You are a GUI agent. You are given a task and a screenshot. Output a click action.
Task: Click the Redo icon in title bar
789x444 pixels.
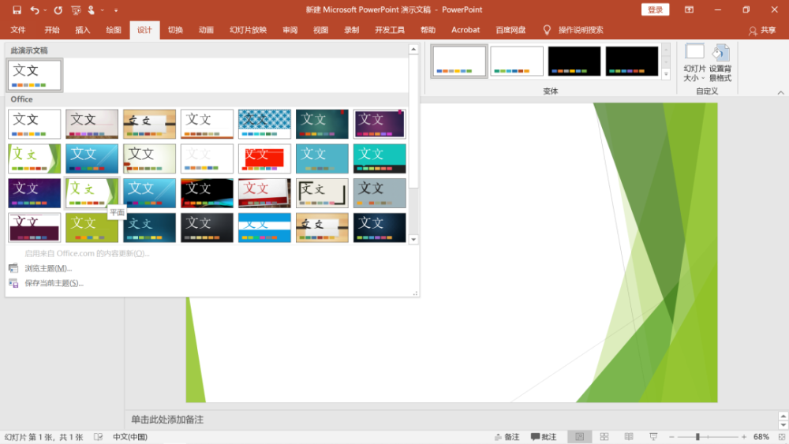(x=58, y=10)
